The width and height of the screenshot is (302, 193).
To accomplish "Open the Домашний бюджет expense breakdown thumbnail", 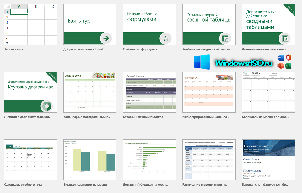I will tap(149, 160).
